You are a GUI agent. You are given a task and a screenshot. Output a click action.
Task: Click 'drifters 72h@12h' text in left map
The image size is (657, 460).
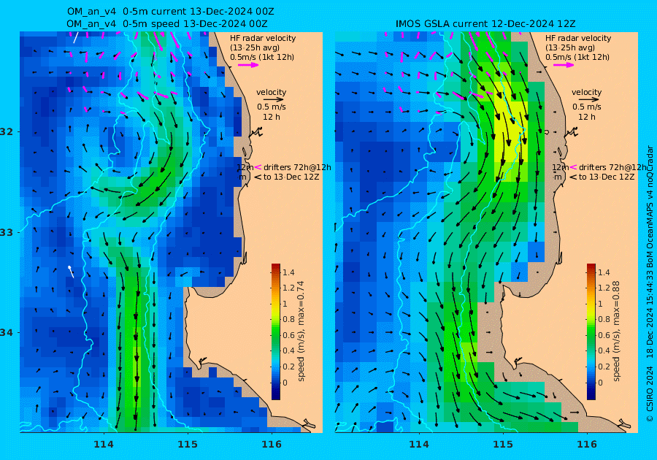tap(297, 167)
